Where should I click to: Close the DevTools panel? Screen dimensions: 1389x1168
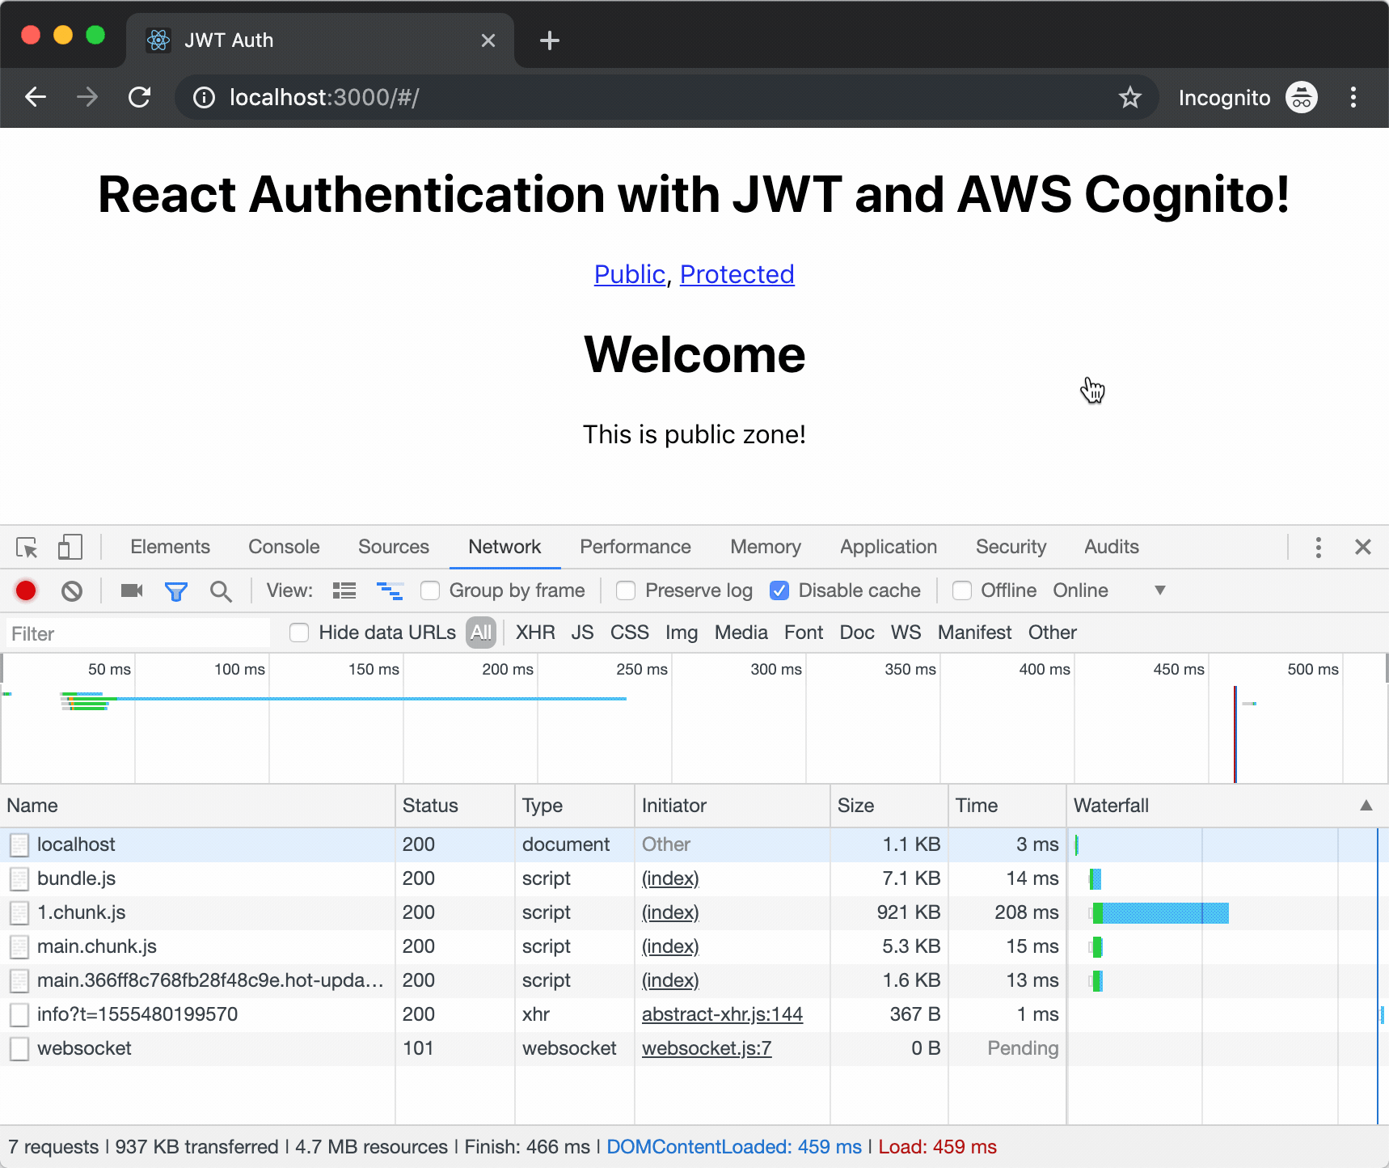(1363, 548)
